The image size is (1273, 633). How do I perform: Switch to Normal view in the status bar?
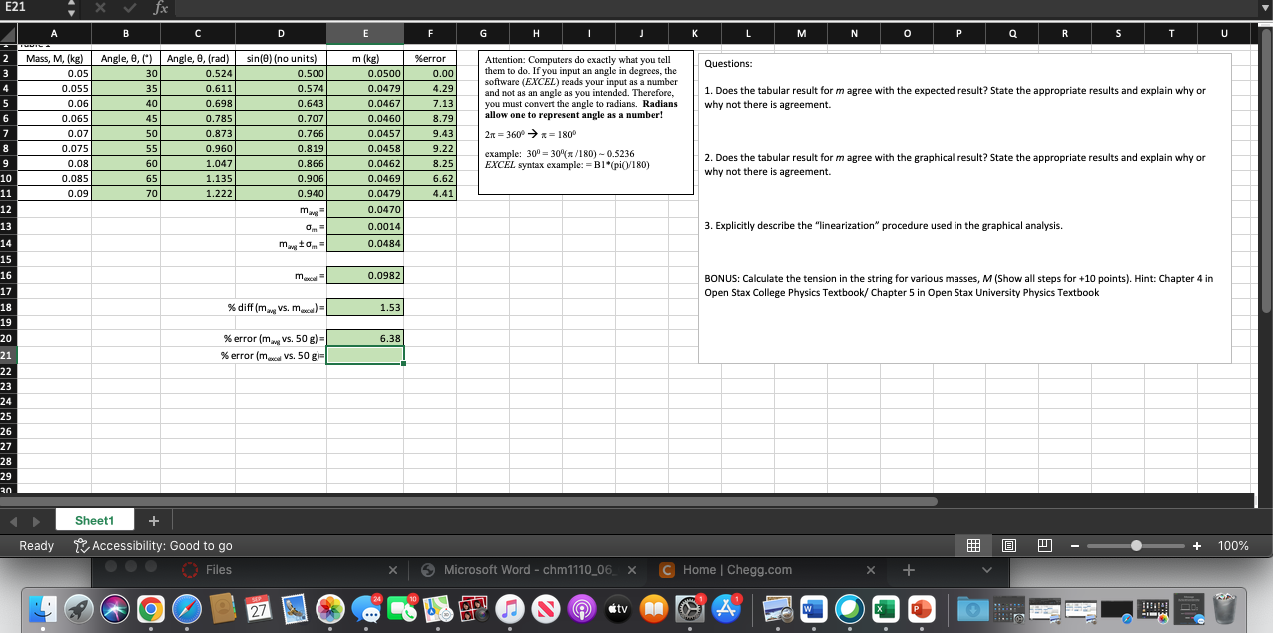(x=973, y=545)
